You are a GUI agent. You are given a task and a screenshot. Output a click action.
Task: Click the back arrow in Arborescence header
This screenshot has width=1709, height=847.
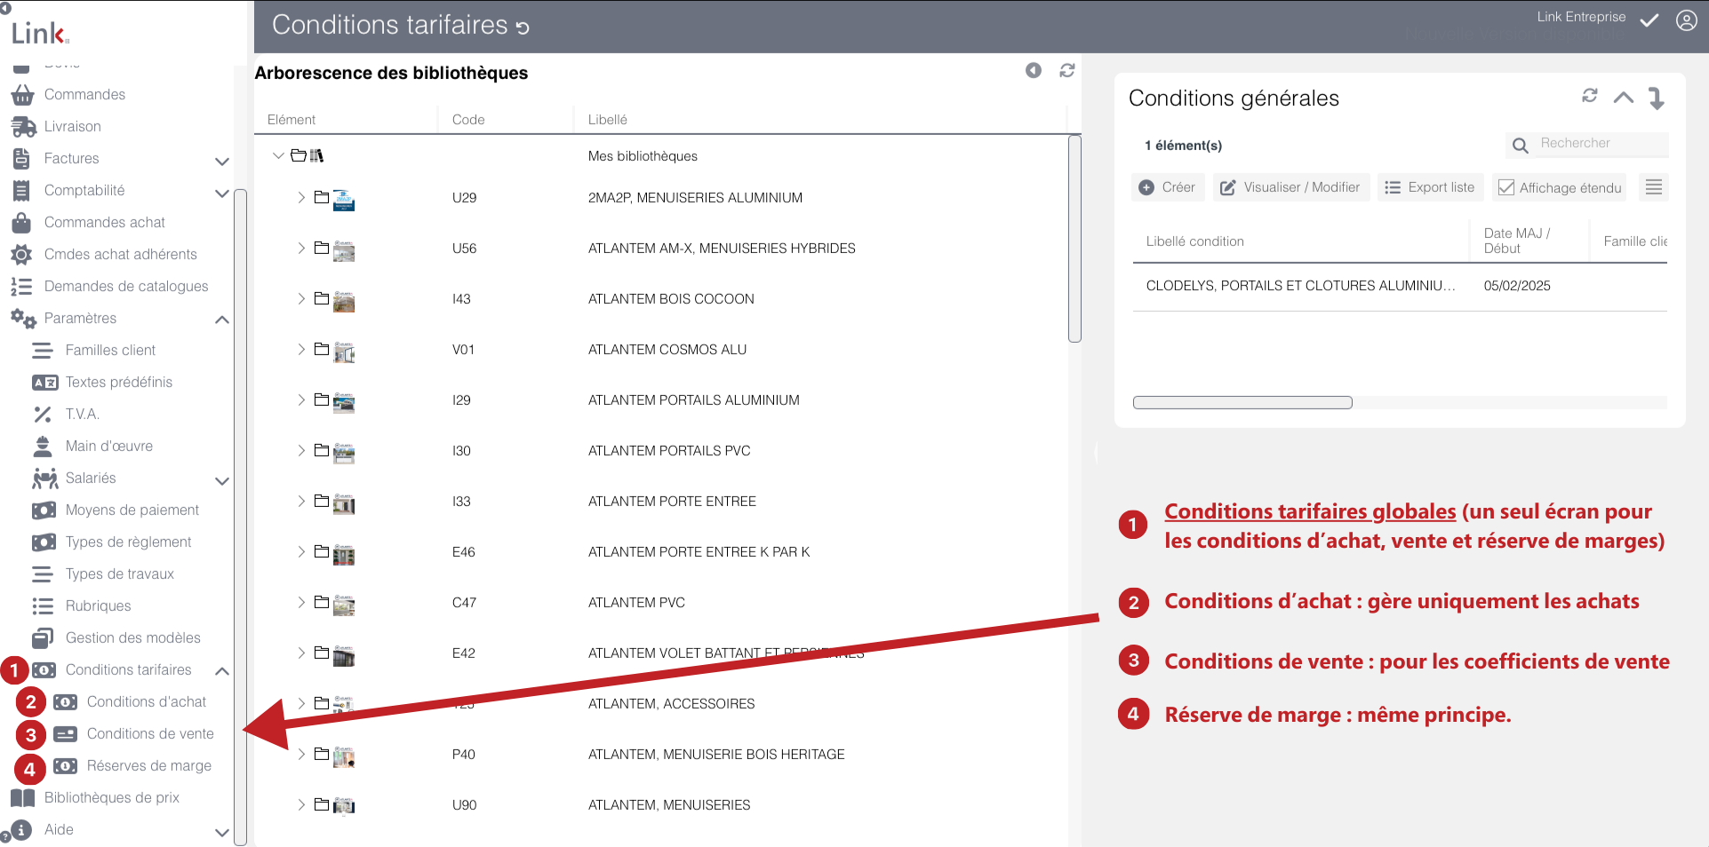click(x=1033, y=70)
